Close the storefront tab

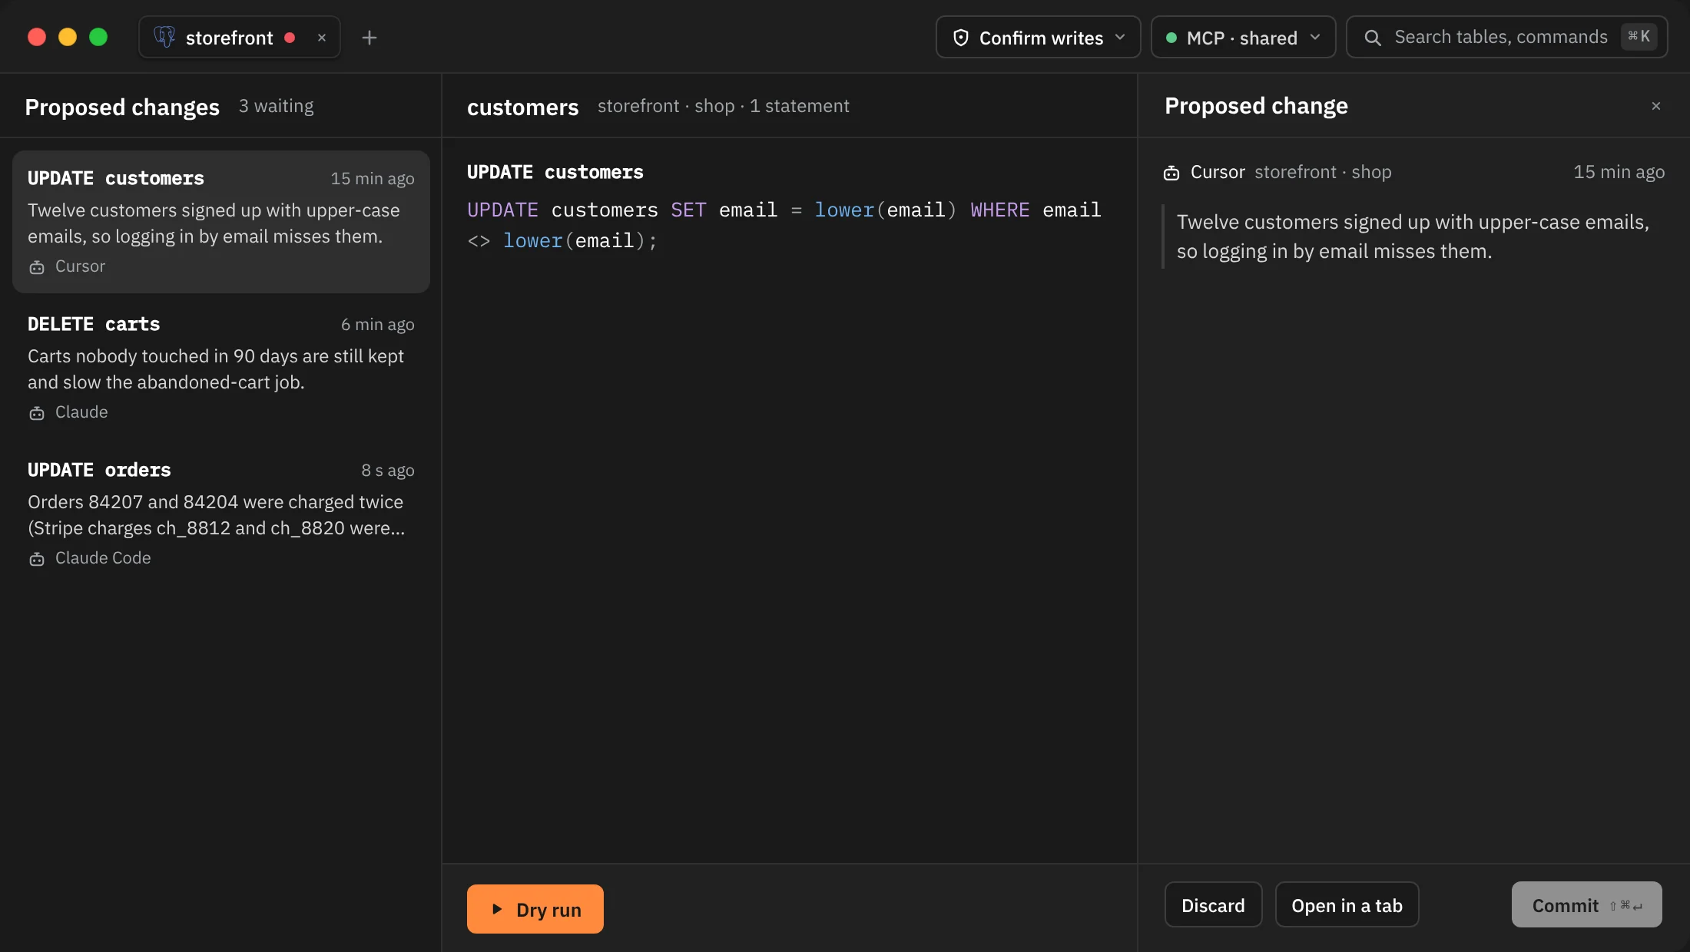click(322, 38)
